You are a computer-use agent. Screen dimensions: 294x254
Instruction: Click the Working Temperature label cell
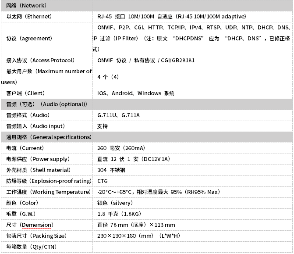point(48,192)
